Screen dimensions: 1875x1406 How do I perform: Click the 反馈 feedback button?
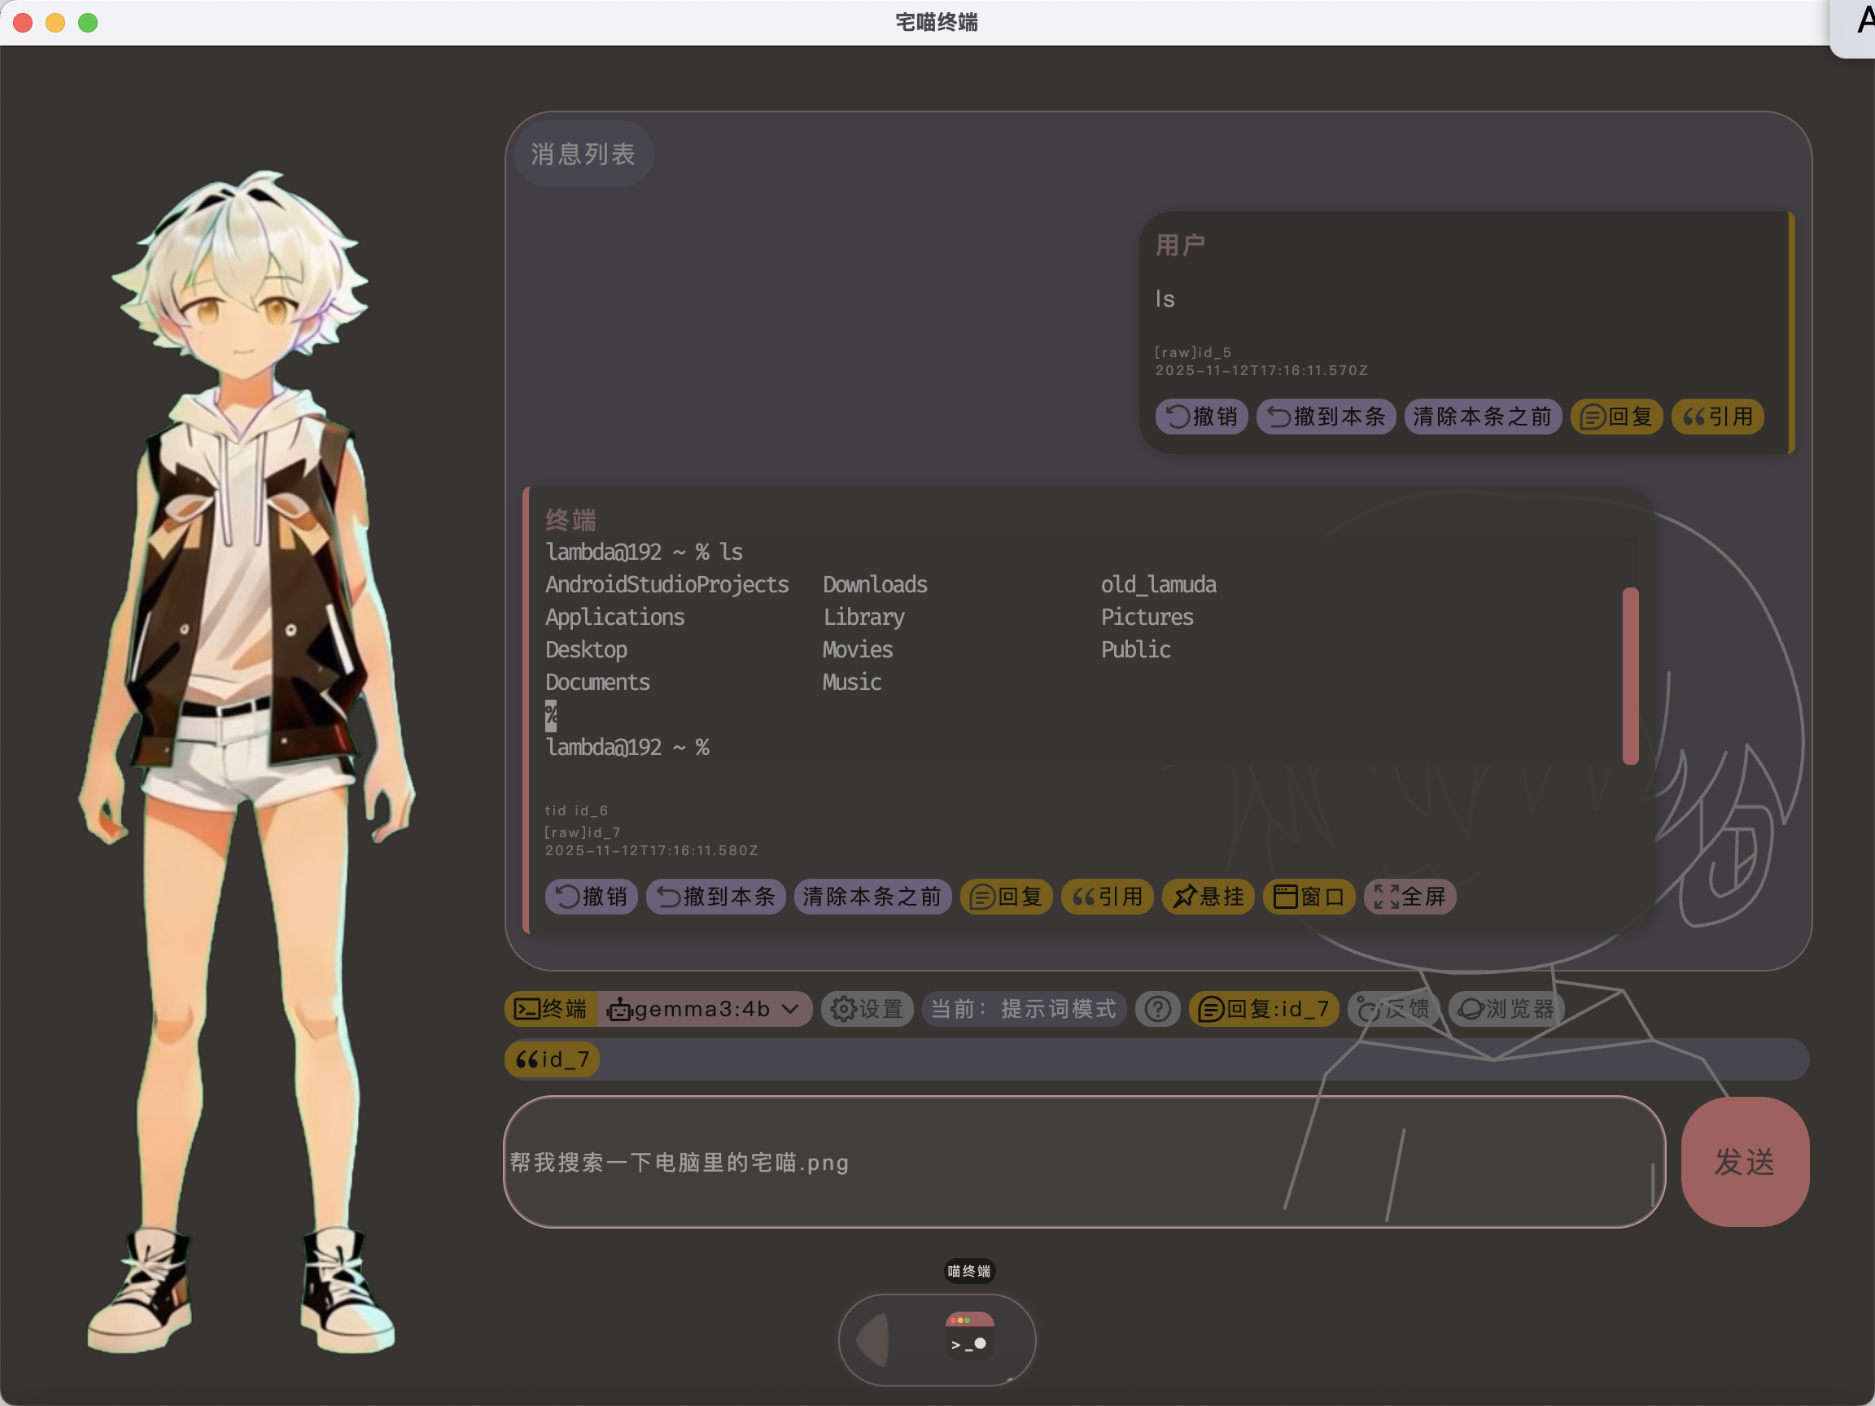coord(1392,1008)
